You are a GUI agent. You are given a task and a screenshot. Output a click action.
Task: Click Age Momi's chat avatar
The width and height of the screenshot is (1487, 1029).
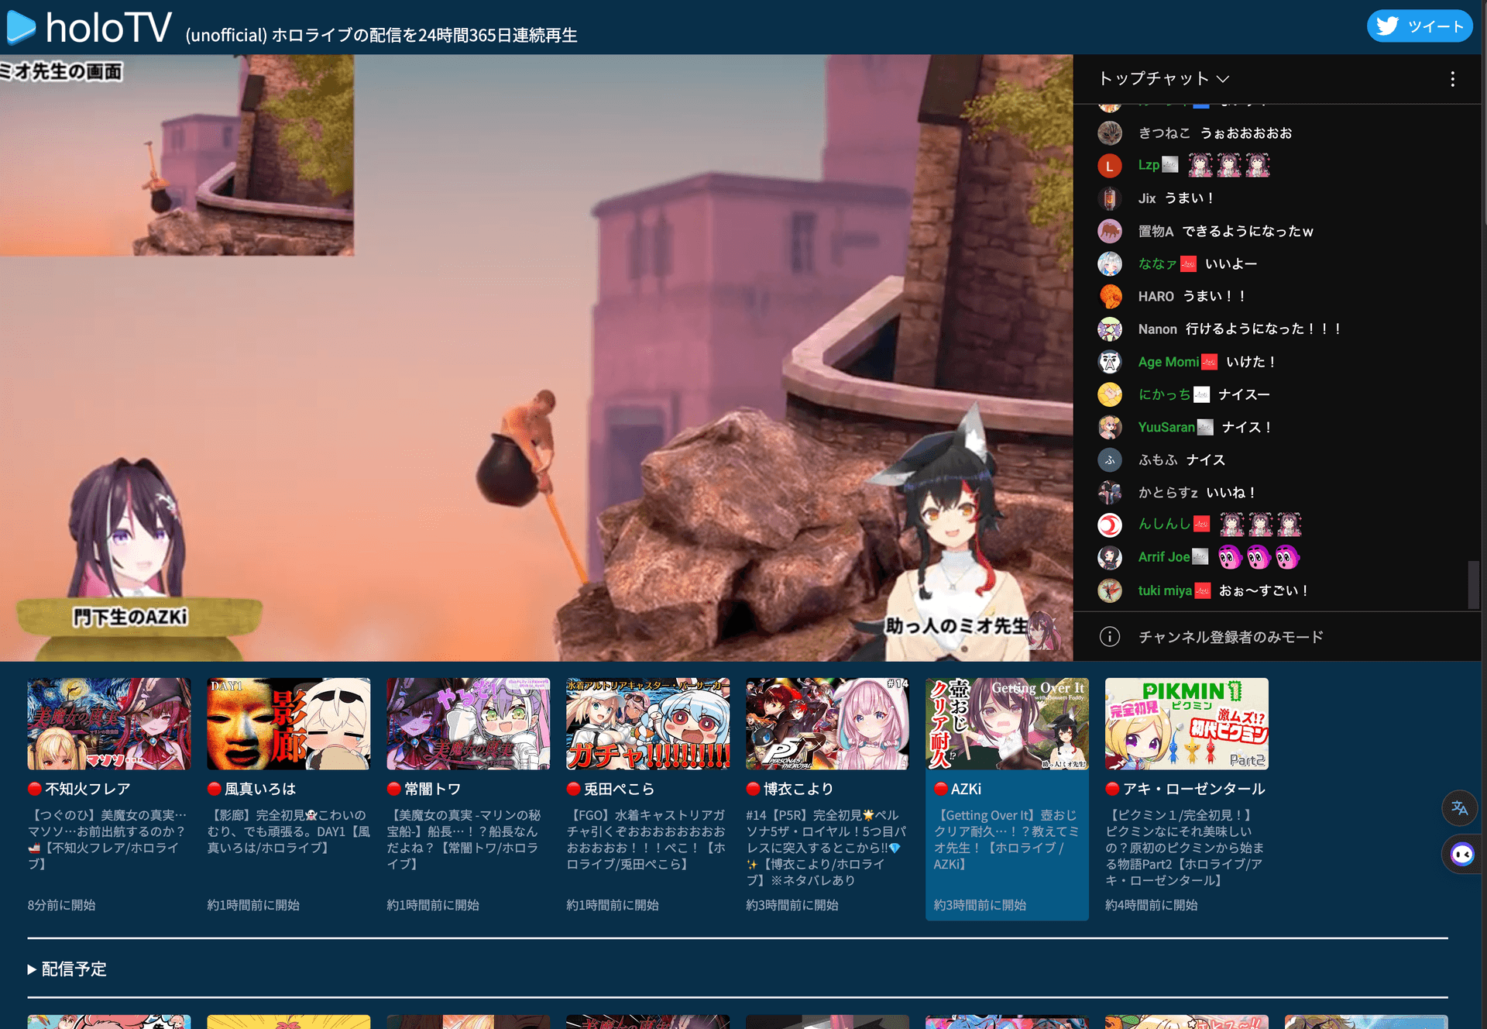(1110, 362)
